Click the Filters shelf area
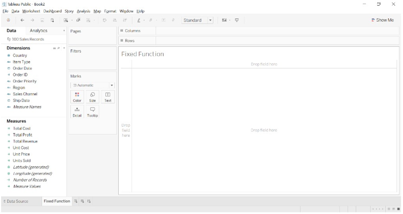 point(93,58)
